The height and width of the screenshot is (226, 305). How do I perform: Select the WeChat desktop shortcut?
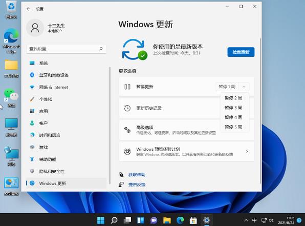[x=11, y=98]
